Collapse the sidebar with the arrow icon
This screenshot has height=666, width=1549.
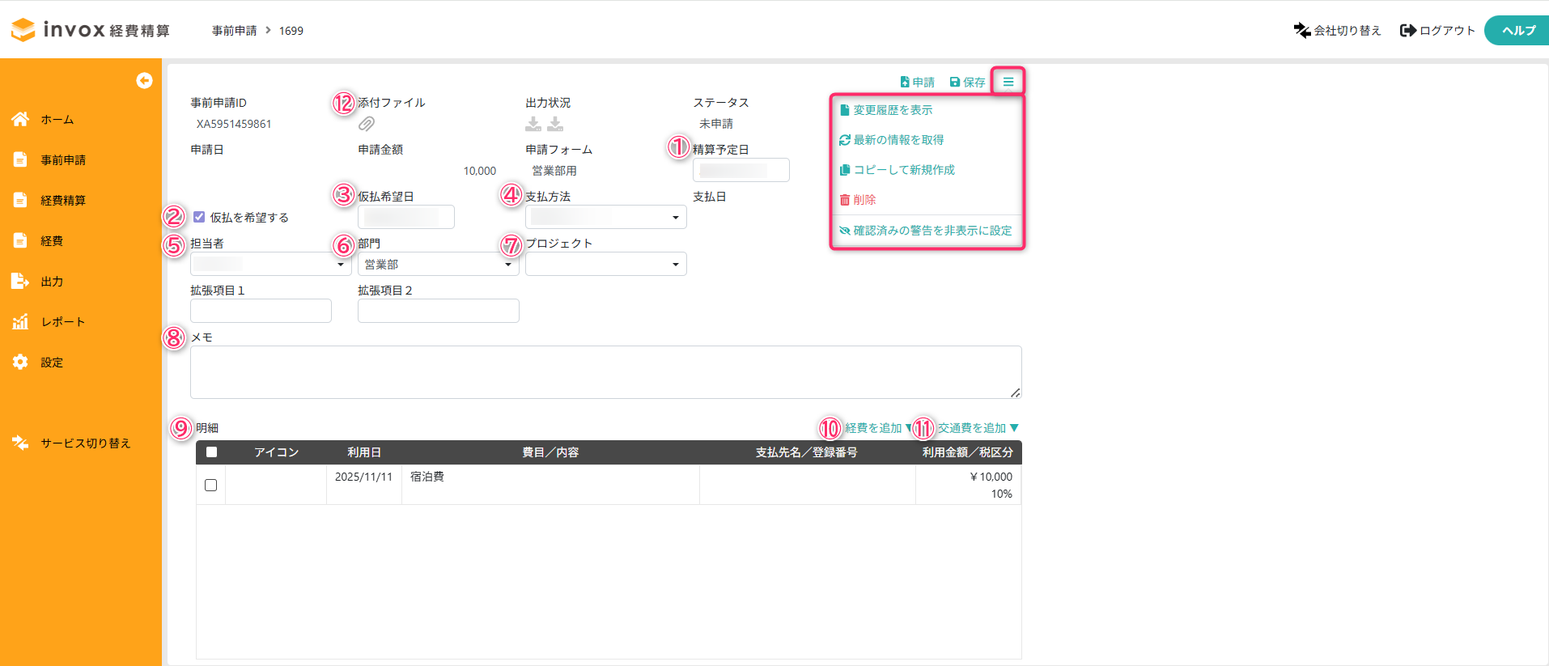[x=144, y=80]
